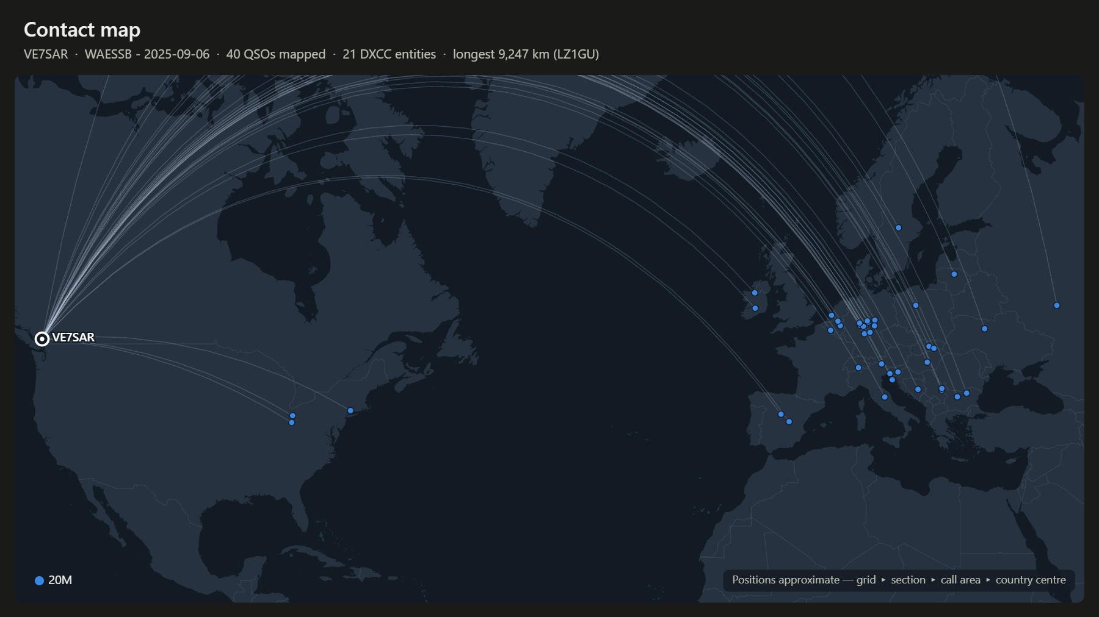The height and width of the screenshot is (617, 1099).
Task: Click the upper of the two US Midwest dots
Action: (292, 416)
